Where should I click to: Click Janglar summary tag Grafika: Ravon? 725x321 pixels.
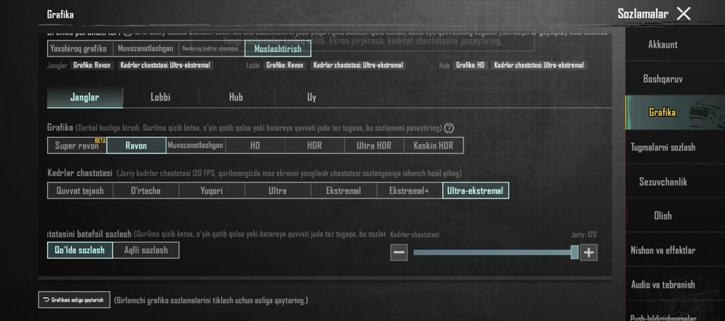pos(92,65)
